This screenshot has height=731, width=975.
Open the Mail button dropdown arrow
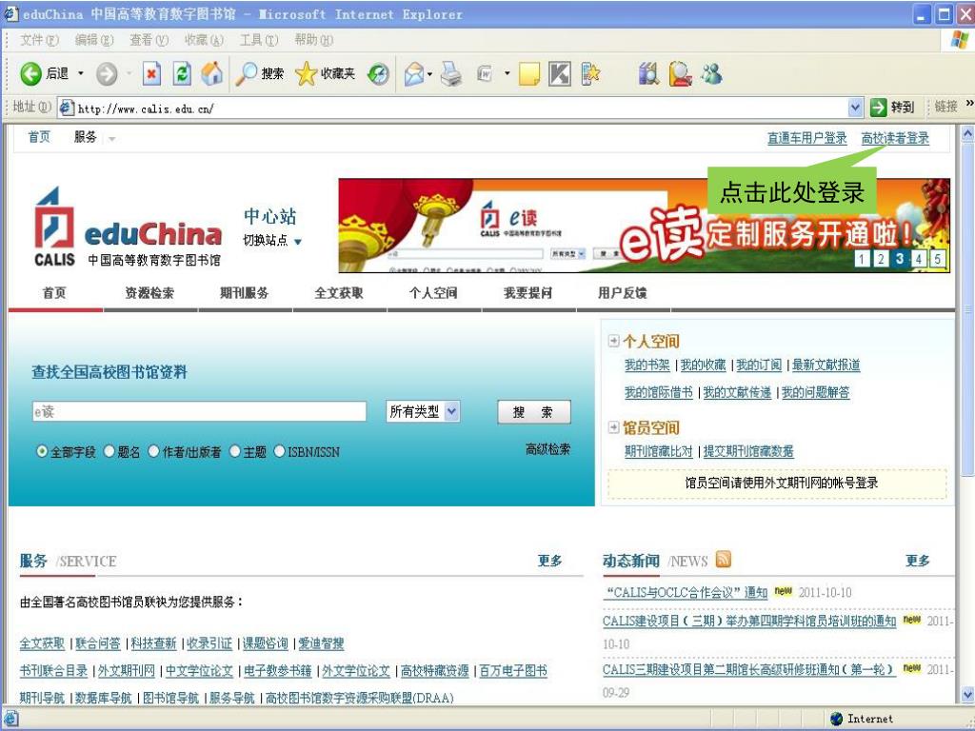(429, 74)
